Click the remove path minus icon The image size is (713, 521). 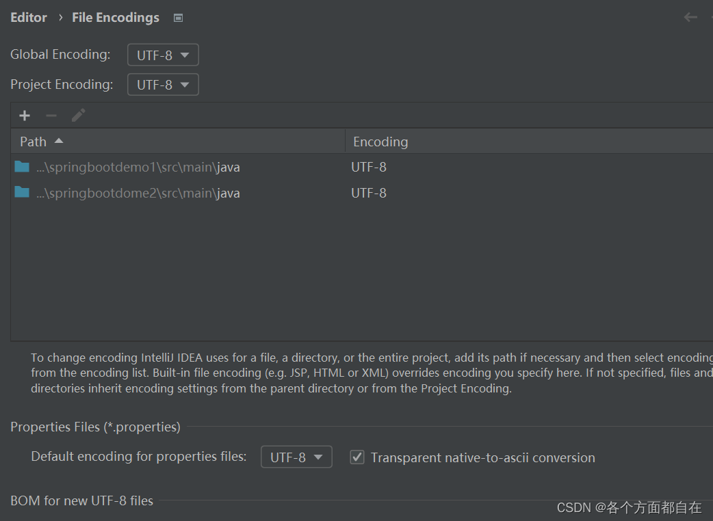click(51, 115)
